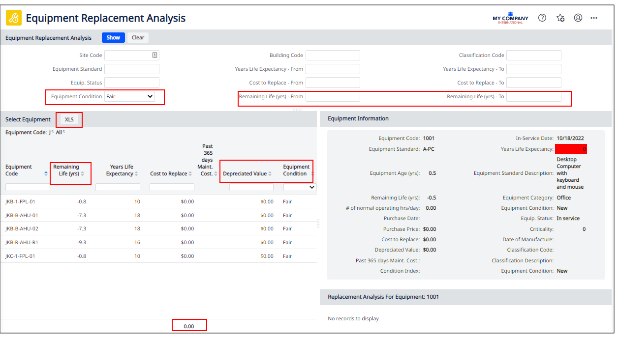This screenshot has width=619, height=338.
Task: Click the In-Service Date value 10/18/2022
Action: [x=570, y=139]
